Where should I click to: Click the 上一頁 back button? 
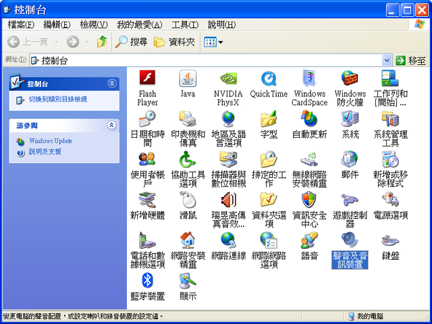pyautogui.click(x=28, y=42)
